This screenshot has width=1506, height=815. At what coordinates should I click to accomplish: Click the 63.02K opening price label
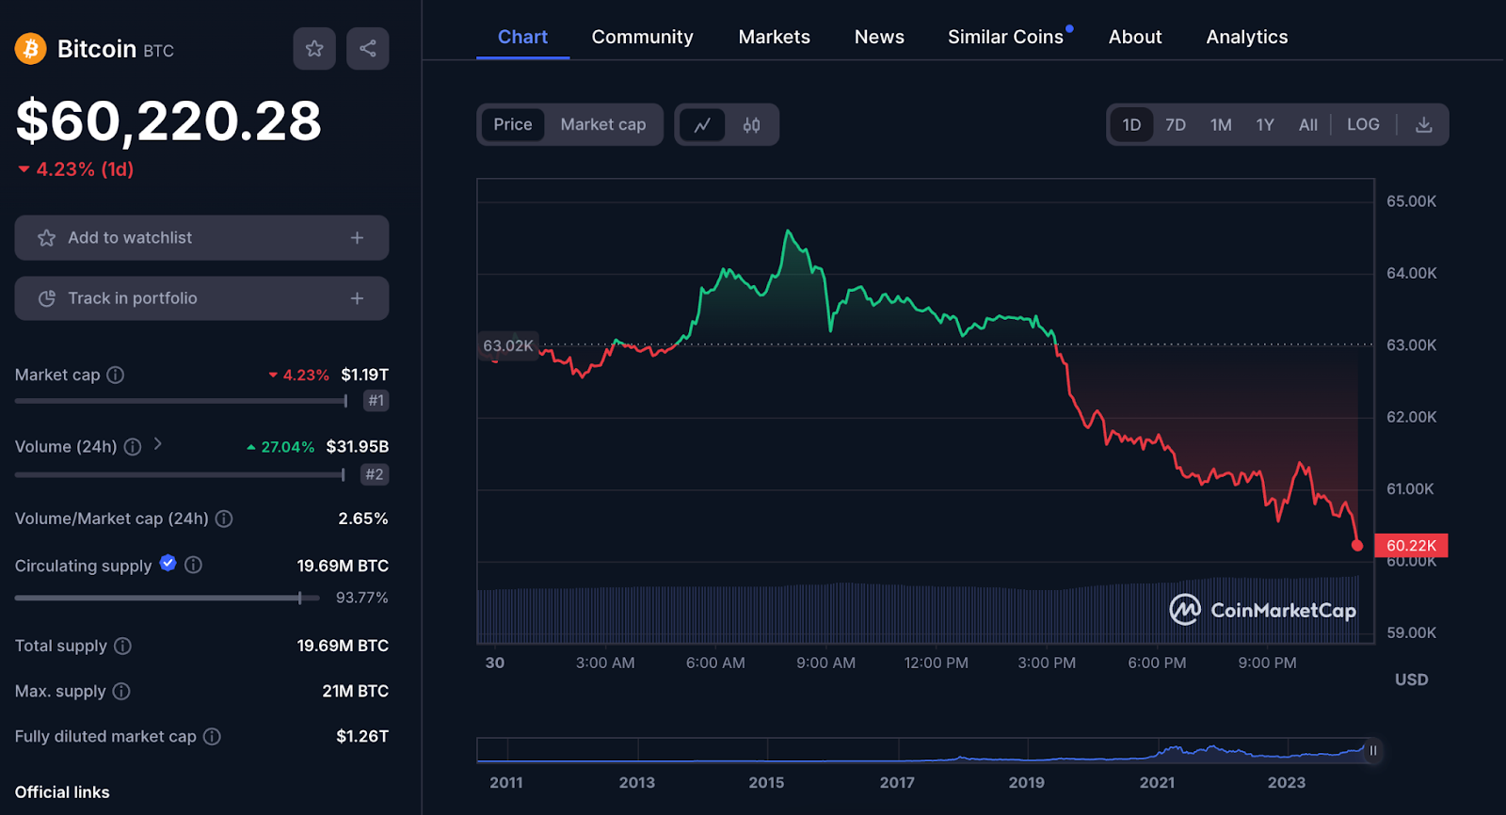tap(508, 345)
